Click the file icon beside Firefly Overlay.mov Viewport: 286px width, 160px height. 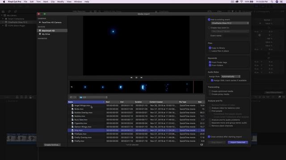(72, 137)
